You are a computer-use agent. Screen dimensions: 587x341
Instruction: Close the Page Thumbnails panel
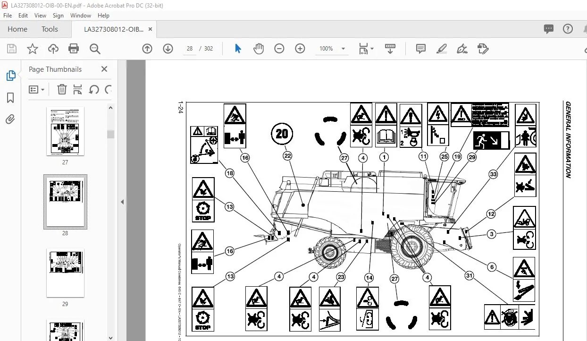click(x=104, y=69)
